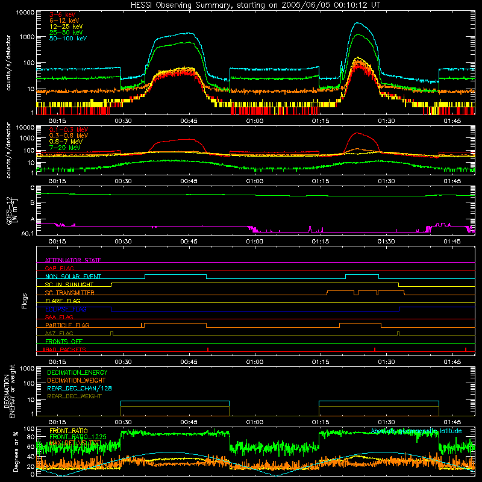Click the yellow 0.8-7 MeV legend label
The height and width of the screenshot is (482, 482).
66,142
